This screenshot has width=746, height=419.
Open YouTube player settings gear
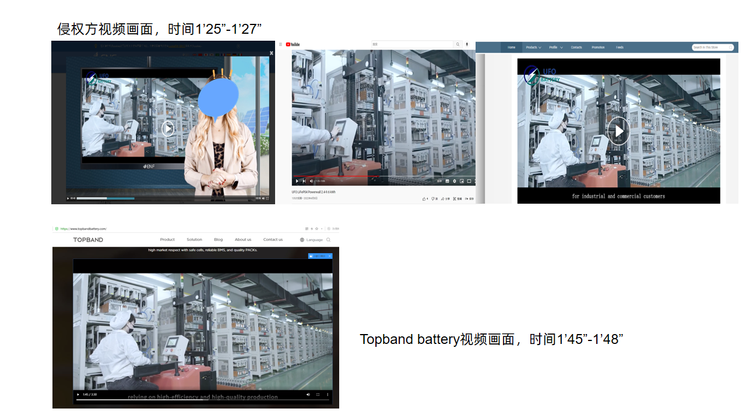455,181
